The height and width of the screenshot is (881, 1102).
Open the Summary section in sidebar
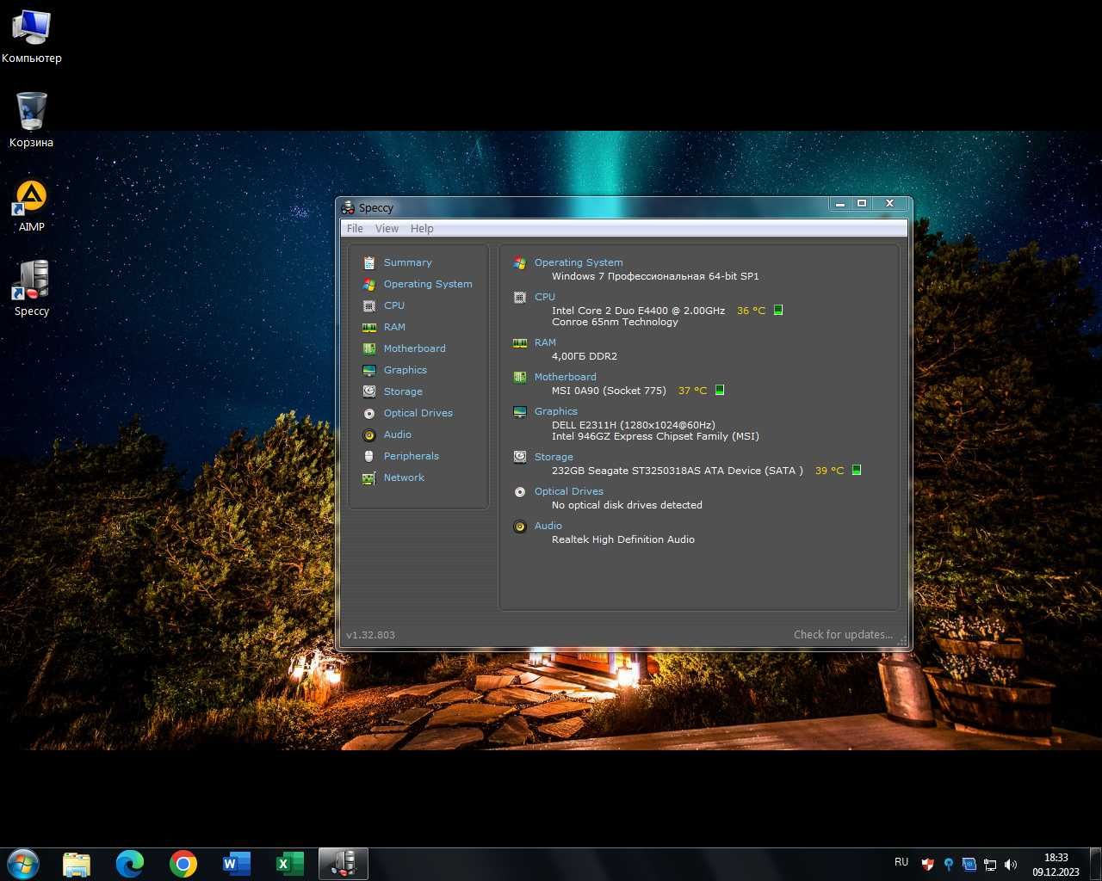pos(407,262)
